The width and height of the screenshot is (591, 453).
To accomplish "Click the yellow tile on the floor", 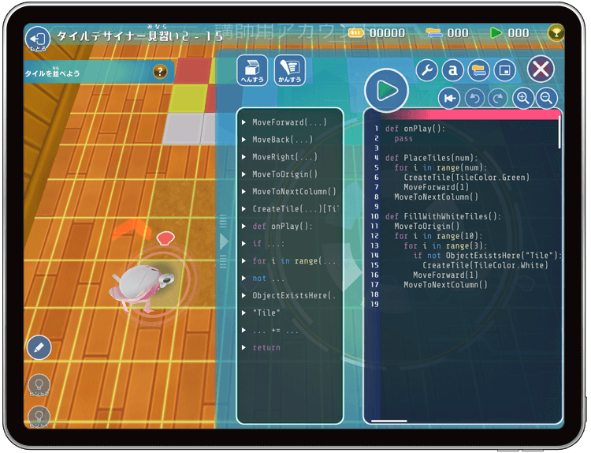I will [x=188, y=98].
